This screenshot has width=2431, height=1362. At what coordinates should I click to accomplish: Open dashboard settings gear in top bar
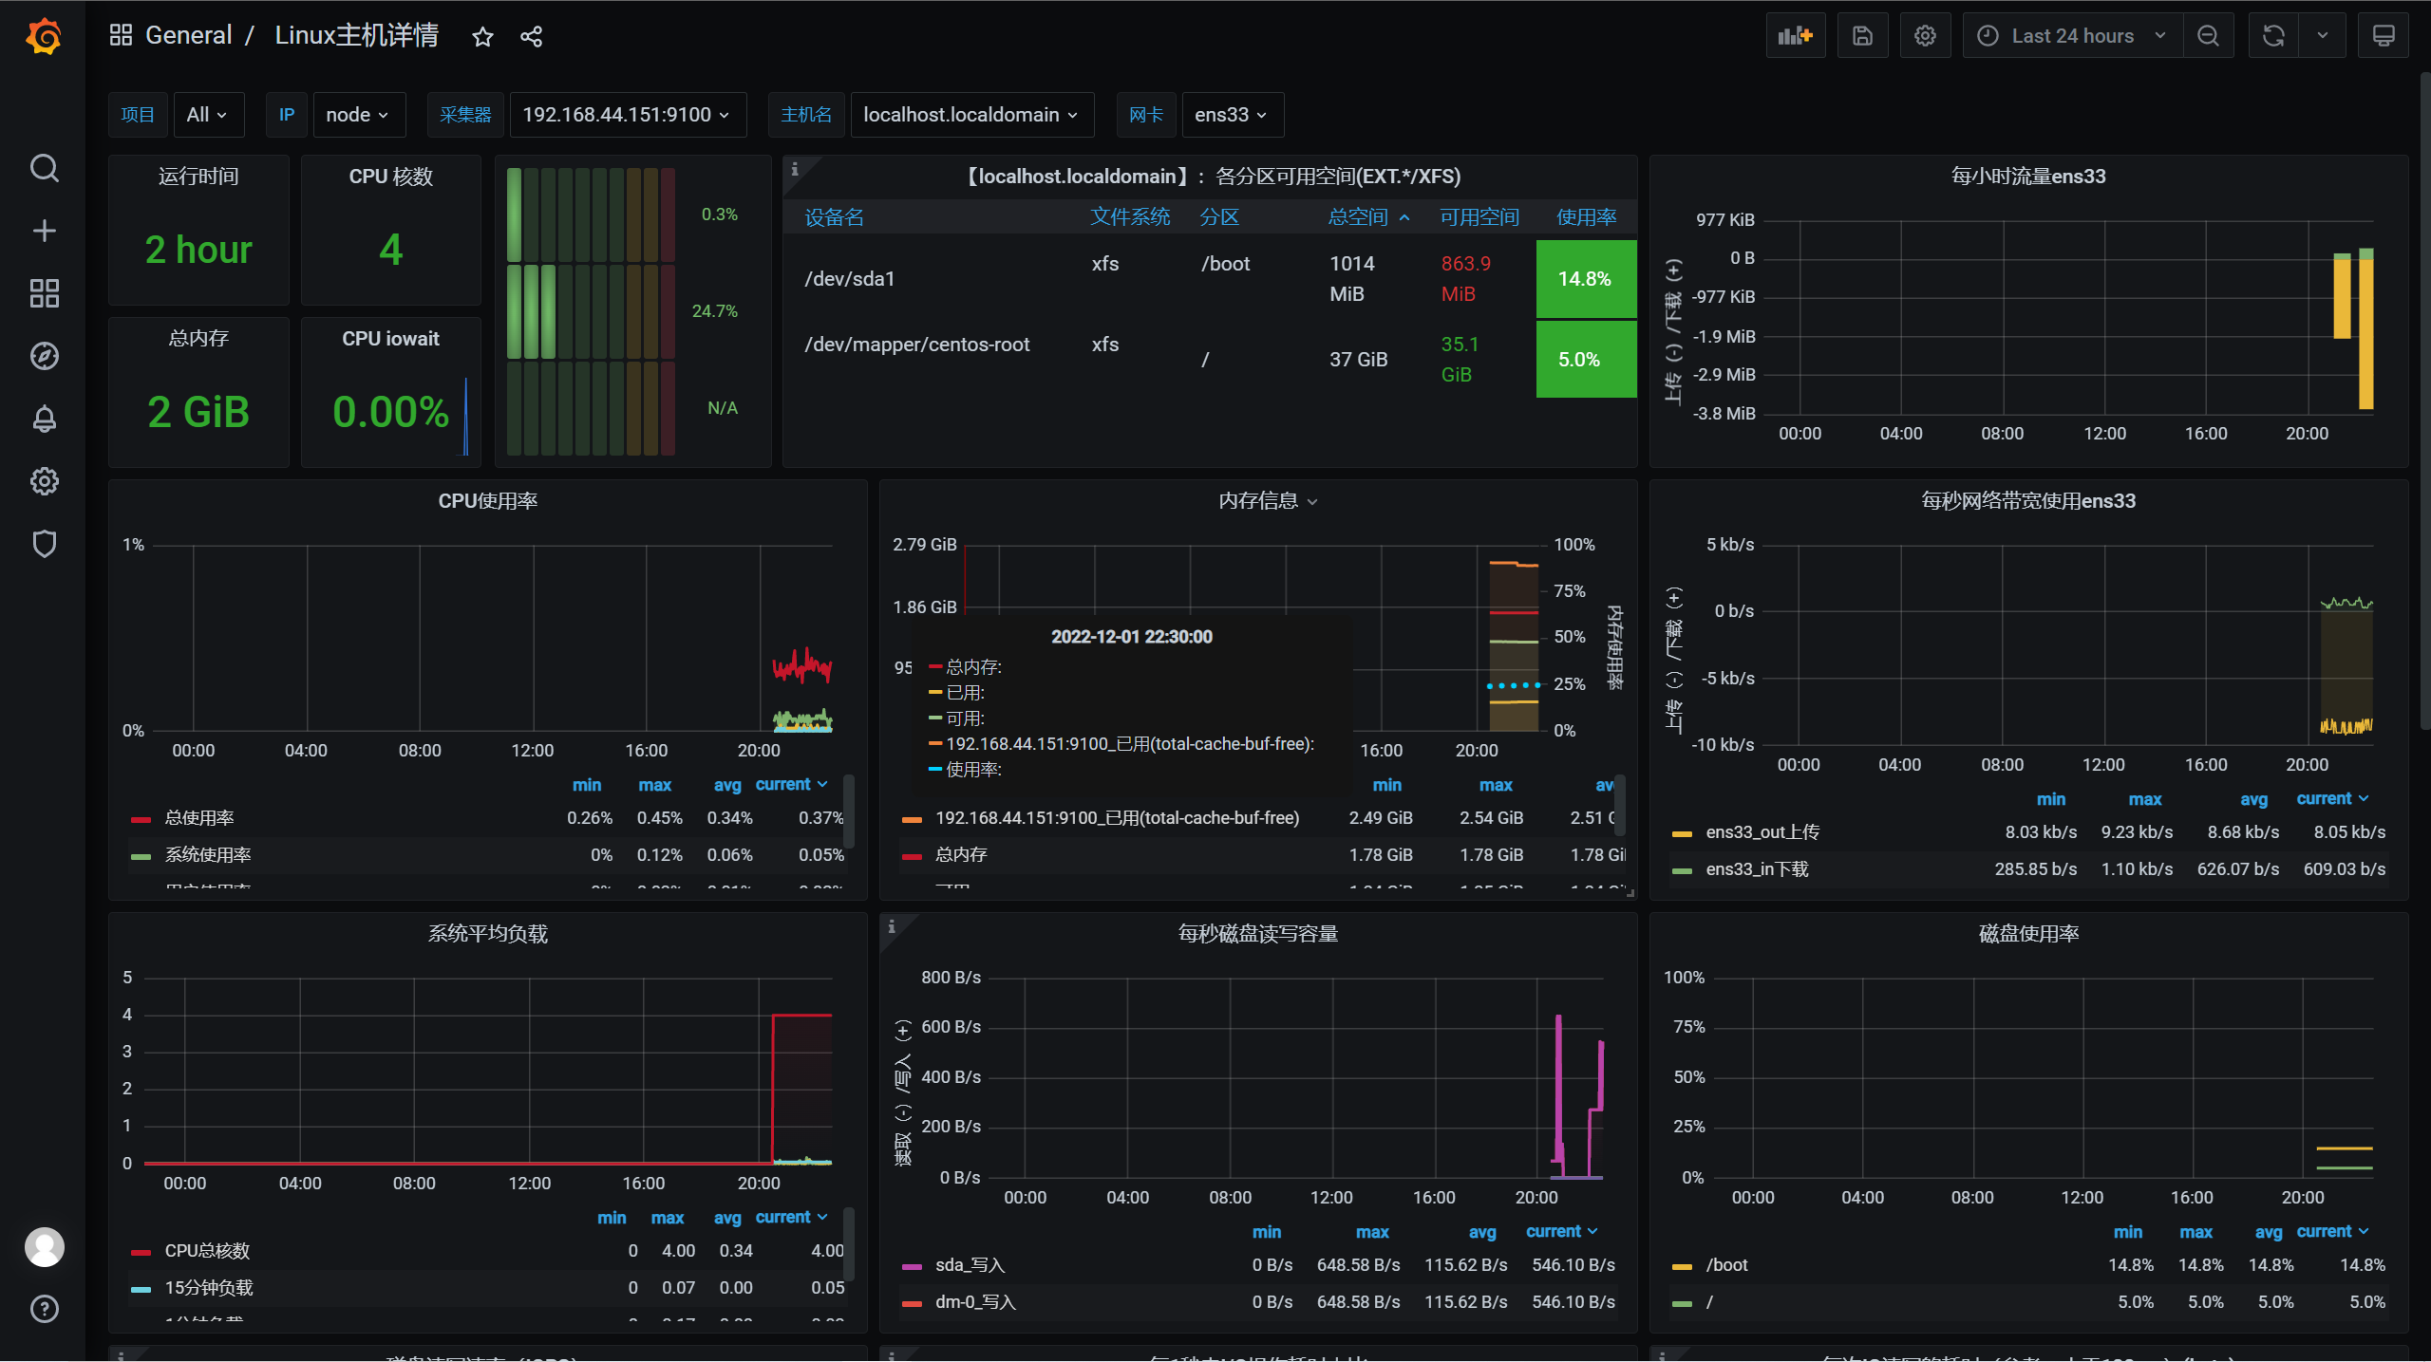point(1925,36)
